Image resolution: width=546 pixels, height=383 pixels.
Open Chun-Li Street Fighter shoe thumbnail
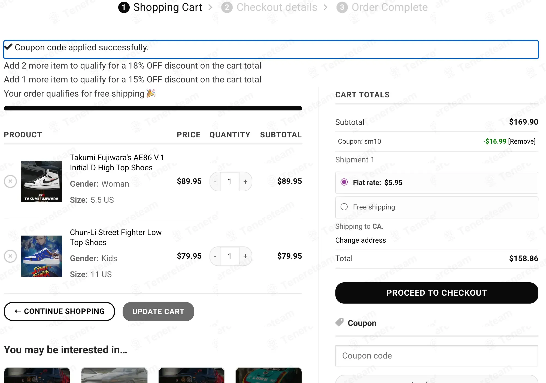coord(41,256)
